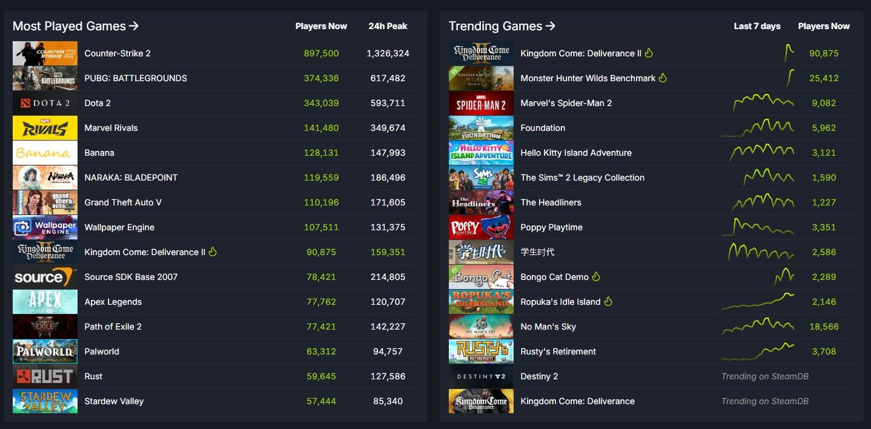871x429 pixels.
Task: Click the 897,500 players value for Counter-Strike 2
Action: point(322,53)
